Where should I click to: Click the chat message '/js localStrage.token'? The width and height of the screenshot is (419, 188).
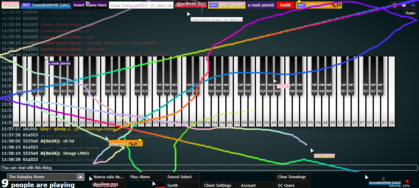[95, 129]
